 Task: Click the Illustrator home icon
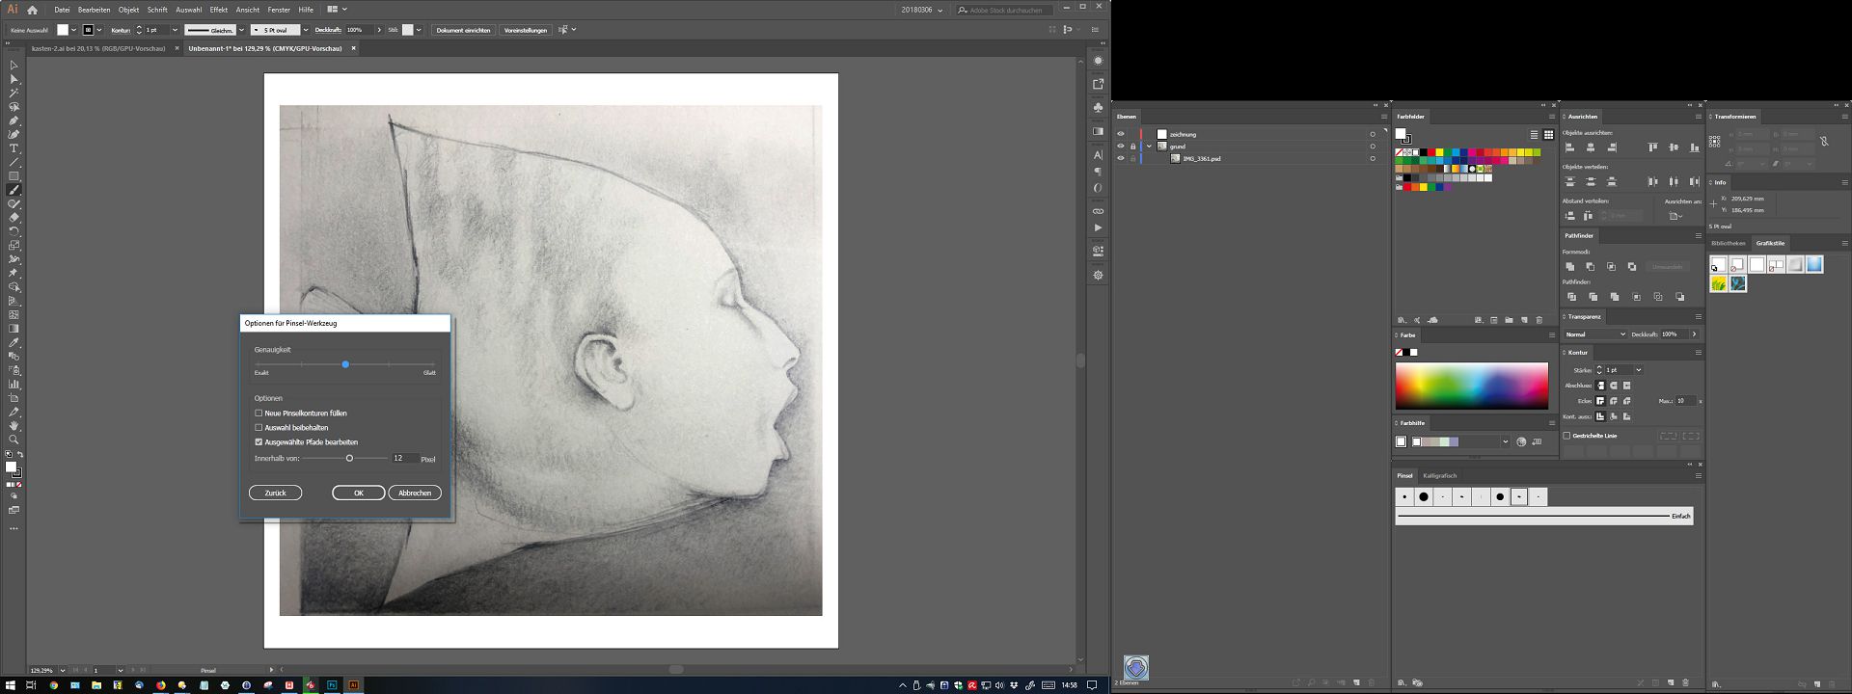pyautogui.click(x=32, y=10)
